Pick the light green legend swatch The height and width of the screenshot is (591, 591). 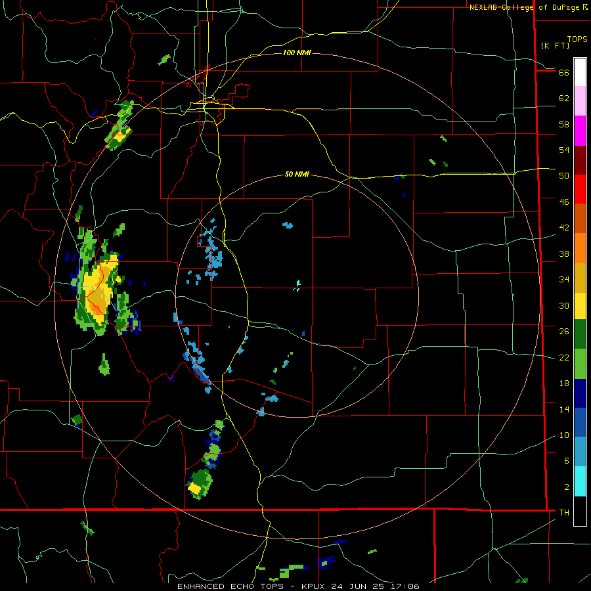pos(580,364)
